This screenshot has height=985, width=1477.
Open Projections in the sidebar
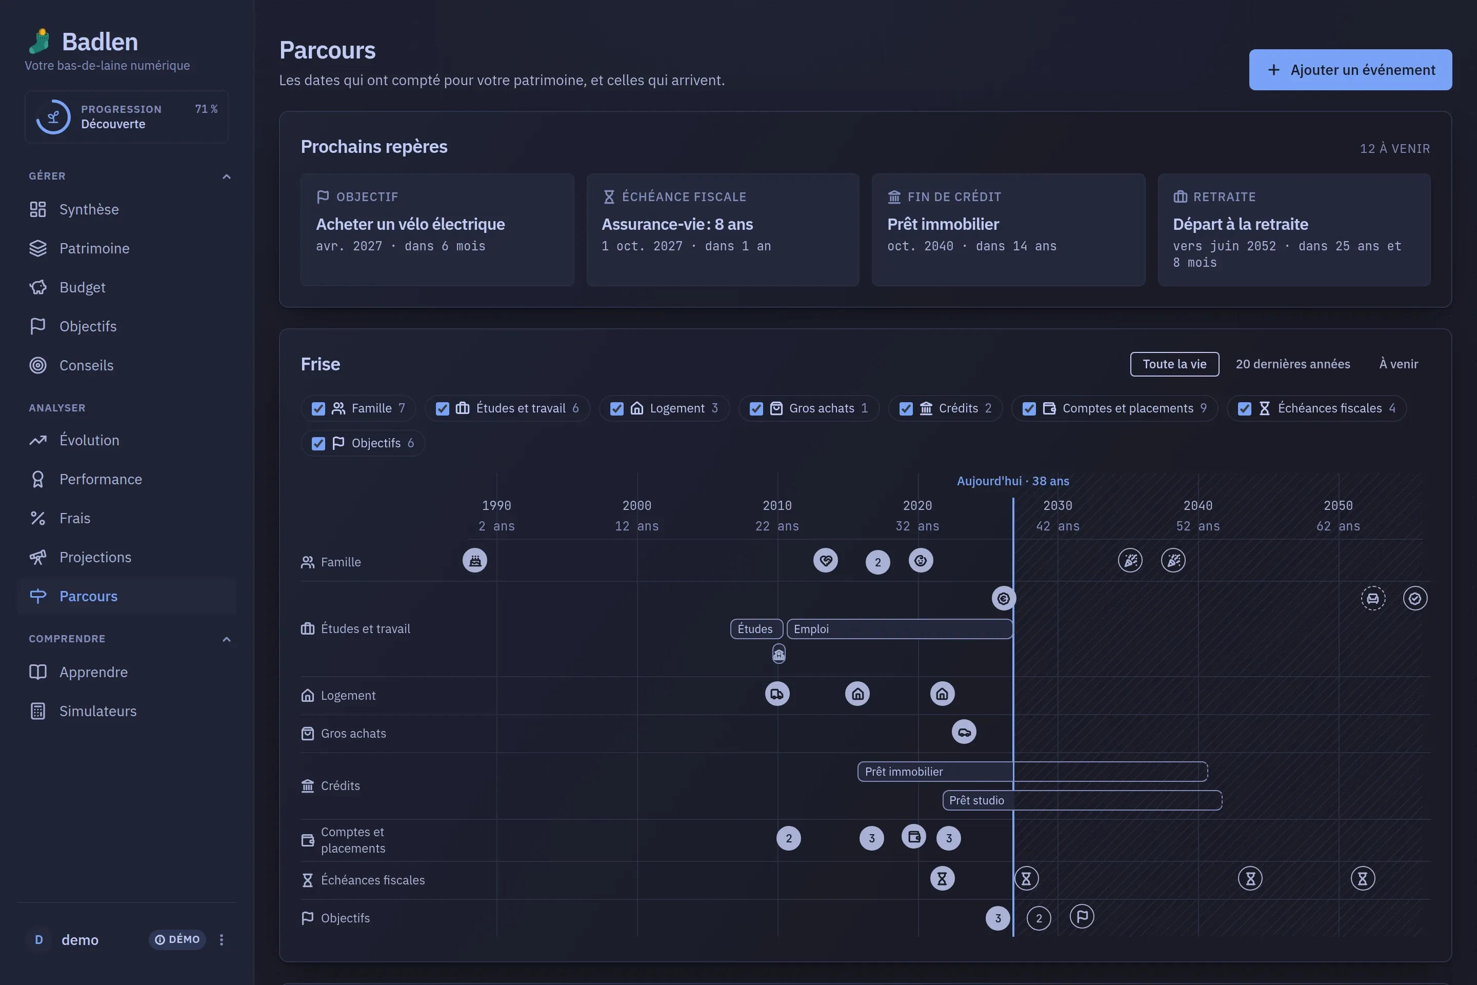click(127, 557)
